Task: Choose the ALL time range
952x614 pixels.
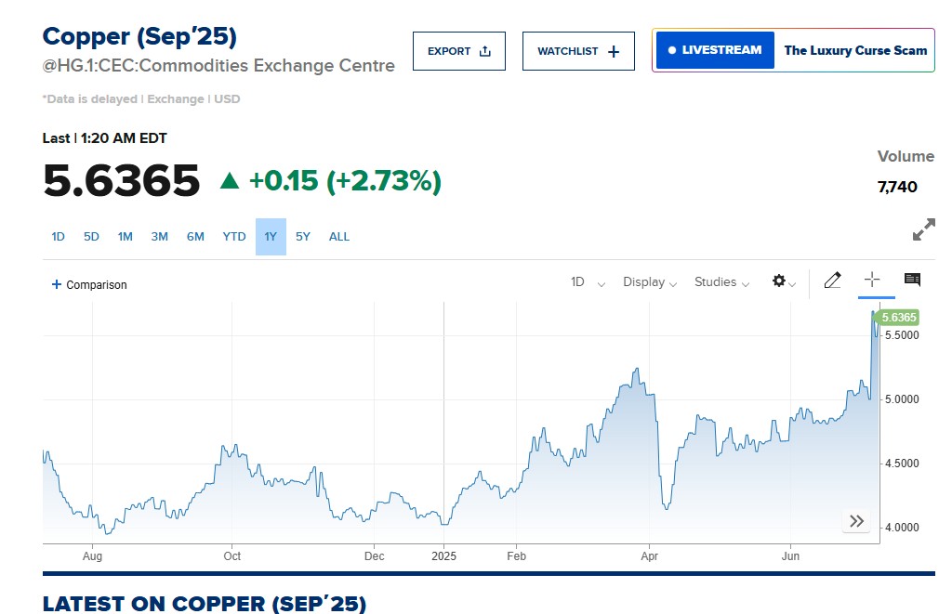Action: 339,237
